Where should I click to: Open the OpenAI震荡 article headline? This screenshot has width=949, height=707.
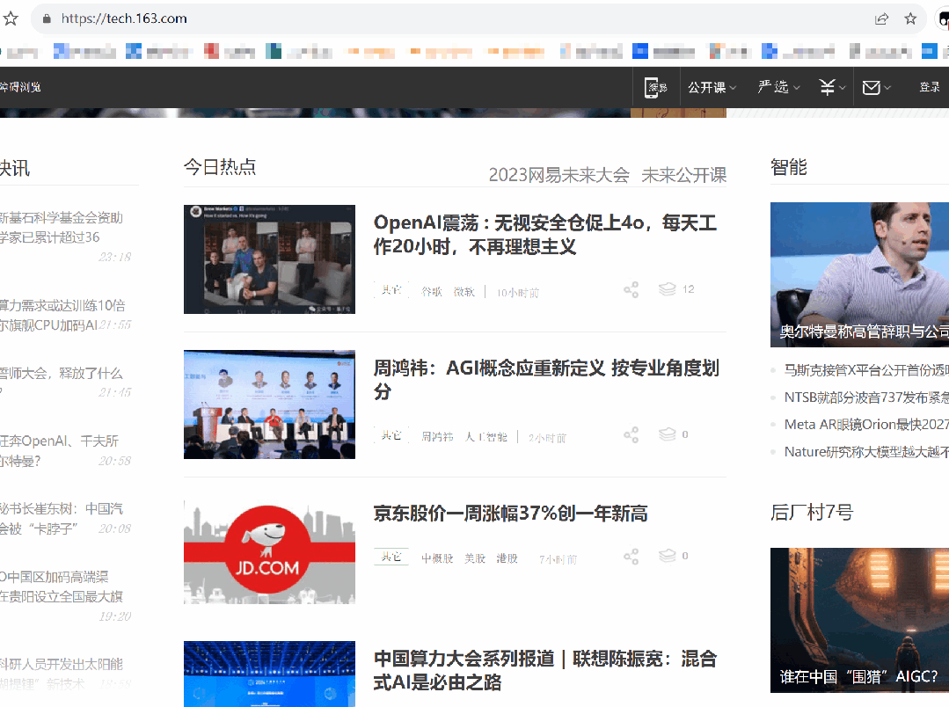click(x=544, y=234)
